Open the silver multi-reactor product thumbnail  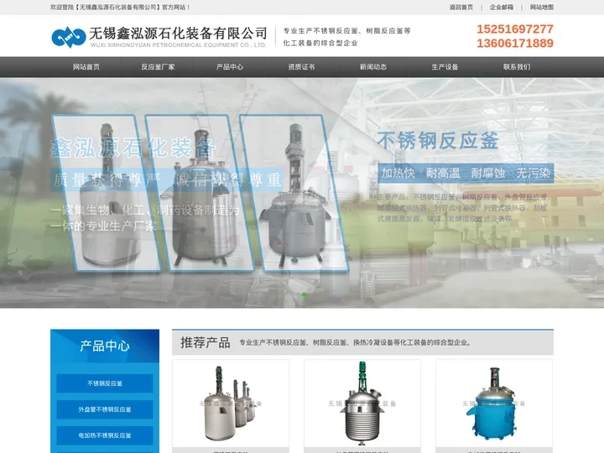click(x=231, y=404)
